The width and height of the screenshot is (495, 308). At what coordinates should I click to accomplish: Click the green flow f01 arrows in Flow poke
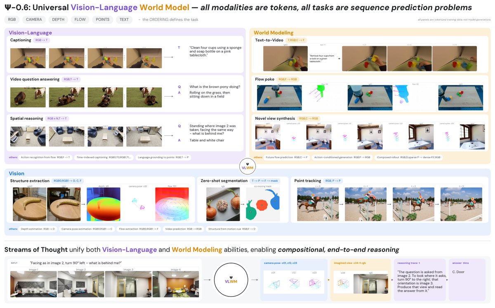coord(317,94)
